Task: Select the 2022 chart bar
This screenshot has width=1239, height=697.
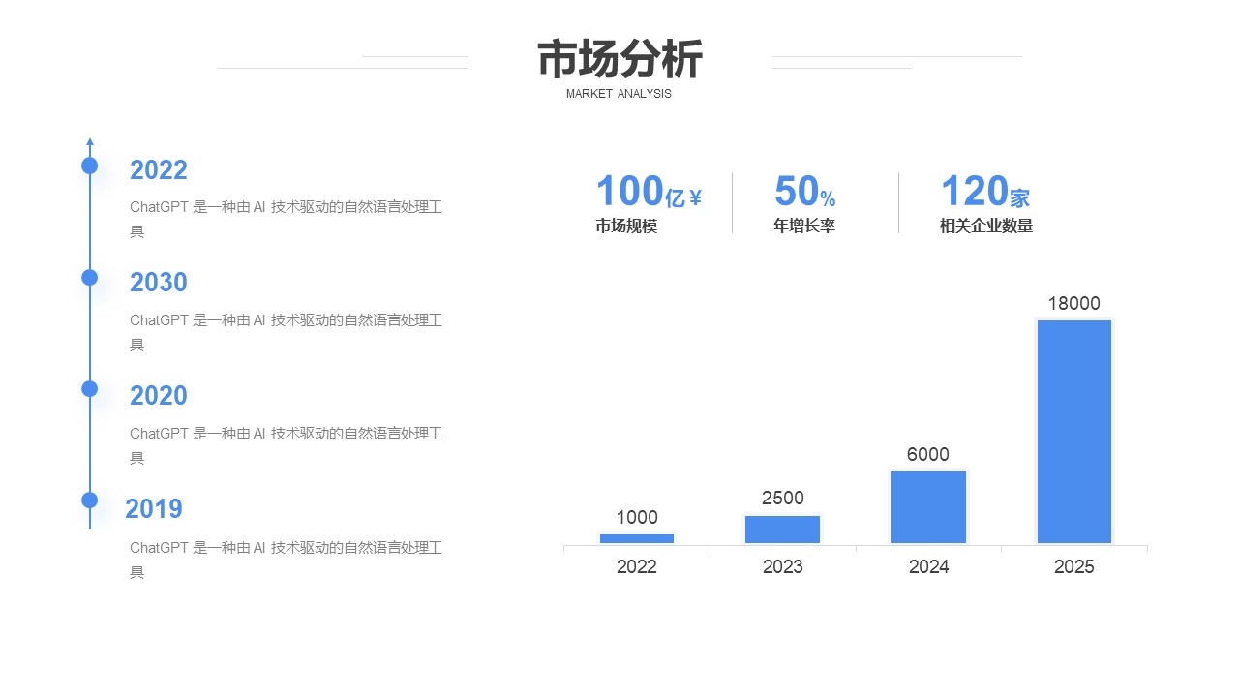Action: pyautogui.click(x=637, y=538)
